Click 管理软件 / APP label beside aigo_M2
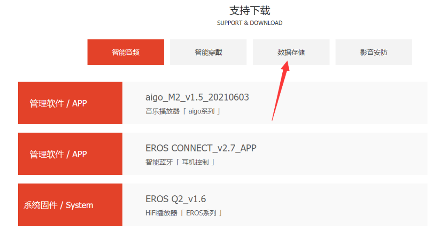 click(x=58, y=103)
